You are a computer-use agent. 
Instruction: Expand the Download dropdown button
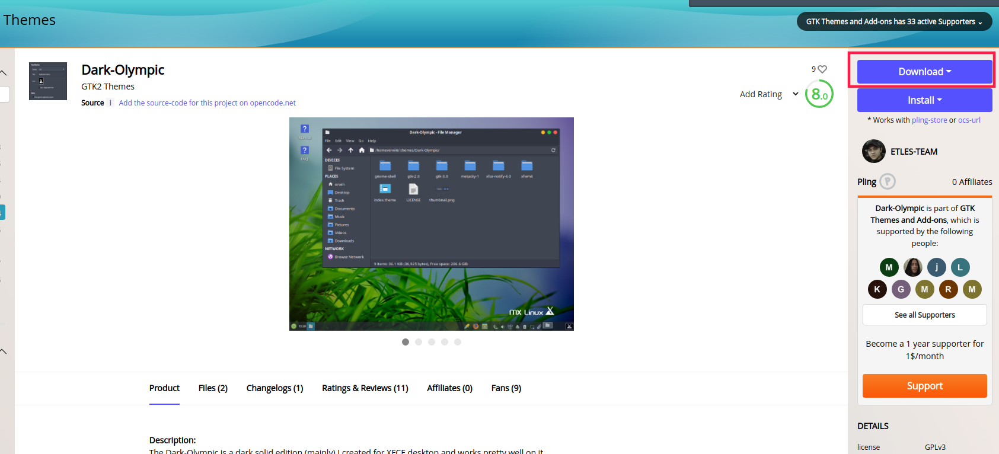925,72
